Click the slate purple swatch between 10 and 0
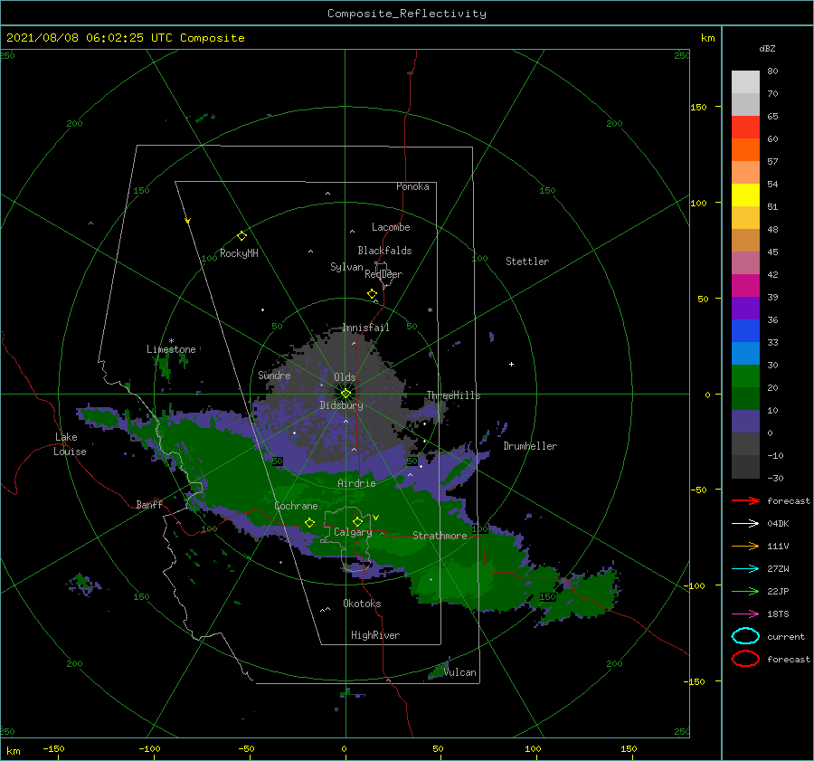Screen dimensions: 814x761 pyautogui.click(x=745, y=422)
